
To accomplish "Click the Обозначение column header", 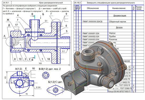I will (x=93, y=8).
